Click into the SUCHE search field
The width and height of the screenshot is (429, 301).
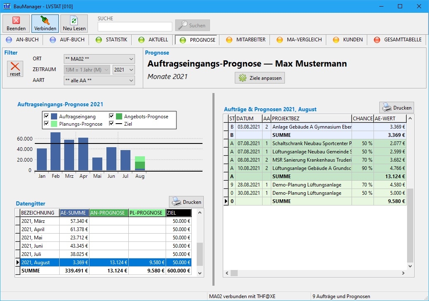[135, 26]
